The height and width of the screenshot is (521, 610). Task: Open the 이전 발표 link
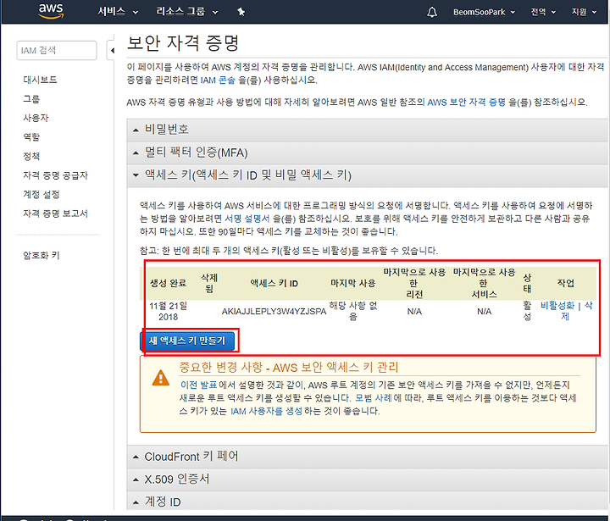(x=199, y=385)
